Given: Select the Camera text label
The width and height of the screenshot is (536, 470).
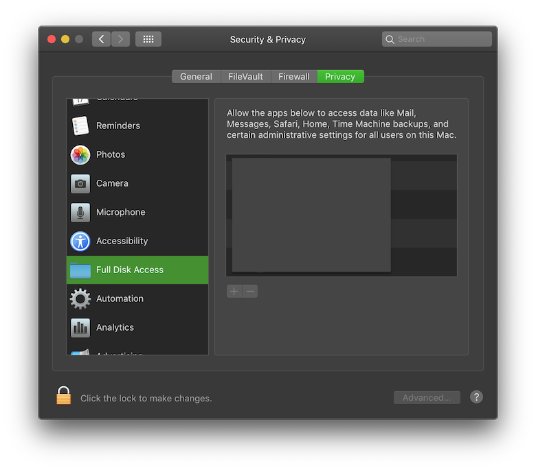Looking at the screenshot, I should 112,183.
